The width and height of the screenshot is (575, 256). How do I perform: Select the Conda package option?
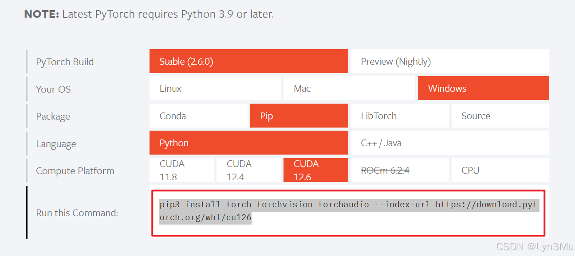(x=198, y=115)
